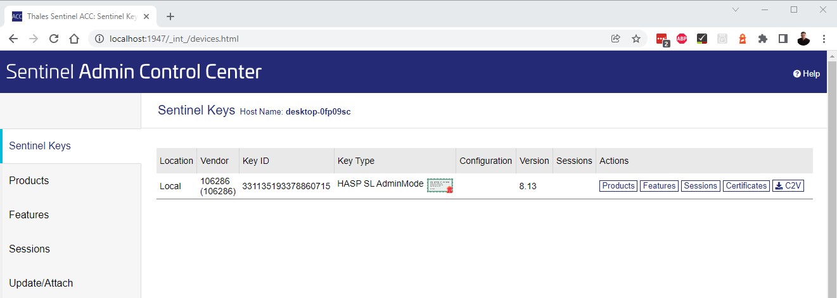Click the Sentinel Keys page heading
837x298 pixels.
196,110
